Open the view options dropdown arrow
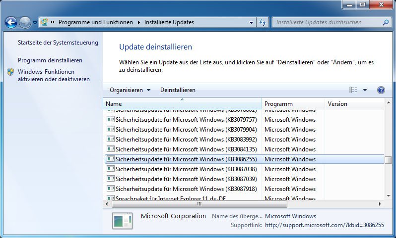The width and height of the screenshot is (396, 238). [x=365, y=90]
